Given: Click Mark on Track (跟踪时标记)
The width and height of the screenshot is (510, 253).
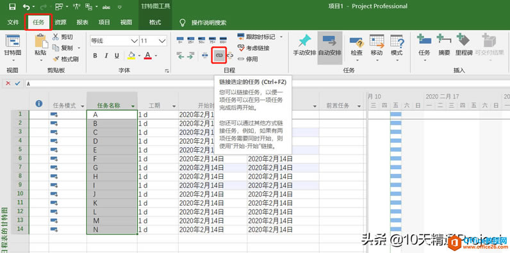Looking at the screenshot, I should point(256,37).
